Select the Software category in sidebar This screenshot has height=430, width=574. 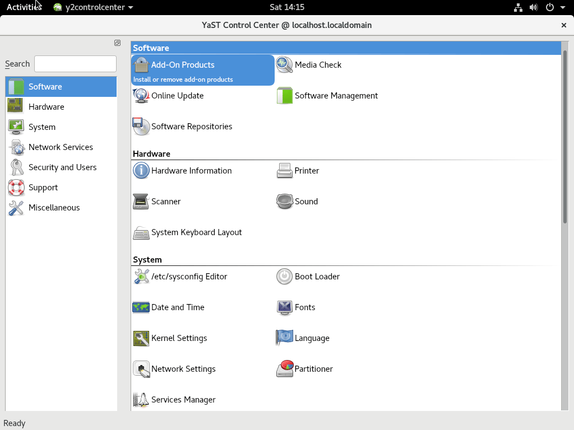pyautogui.click(x=61, y=87)
